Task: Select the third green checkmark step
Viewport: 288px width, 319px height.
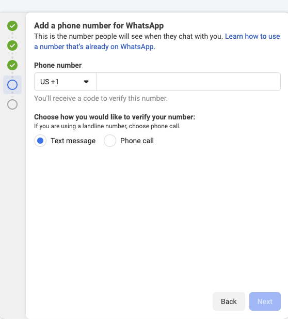Action: pos(12,65)
